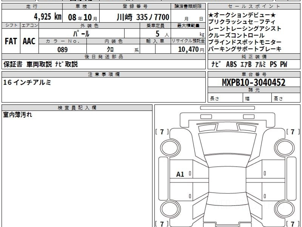This screenshot has height=227, width=302.
Task: Select the registration number 川崎 335ノ7700
Action: tap(143, 17)
